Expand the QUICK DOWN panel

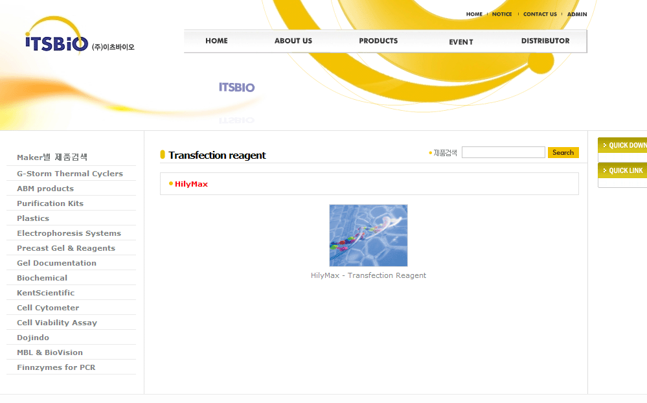tap(622, 145)
